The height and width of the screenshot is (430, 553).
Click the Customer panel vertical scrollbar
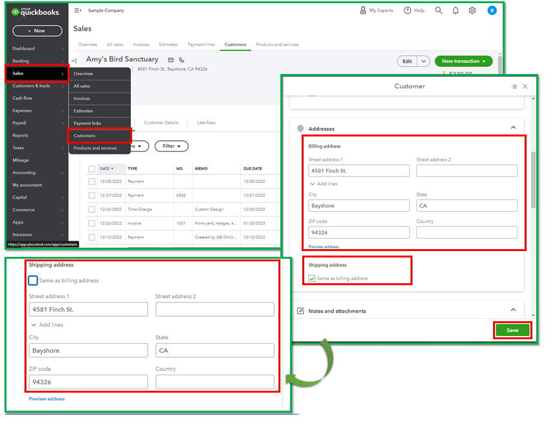click(533, 180)
